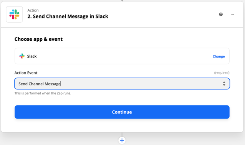245x145 pixels.
Task: Click the small Slack icon beside app name
Action: (22, 56)
